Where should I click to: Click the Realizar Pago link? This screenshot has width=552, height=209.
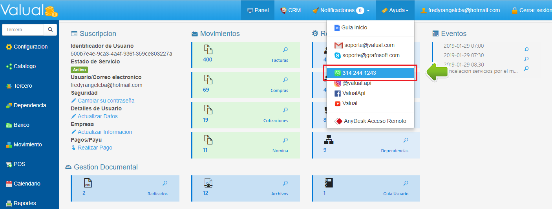[x=95, y=148]
